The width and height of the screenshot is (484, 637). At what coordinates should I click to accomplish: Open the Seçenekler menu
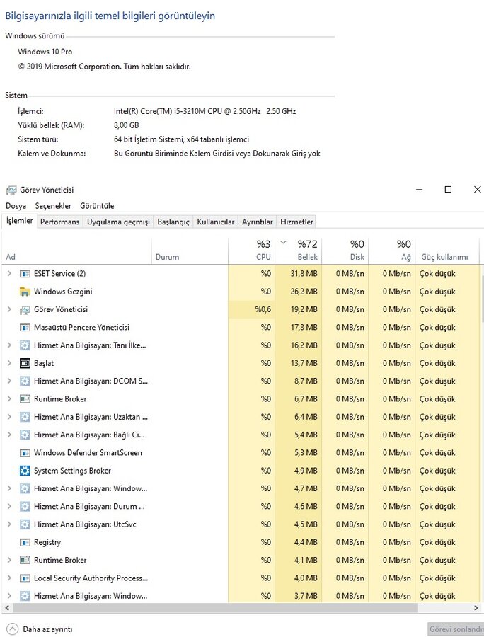click(53, 206)
